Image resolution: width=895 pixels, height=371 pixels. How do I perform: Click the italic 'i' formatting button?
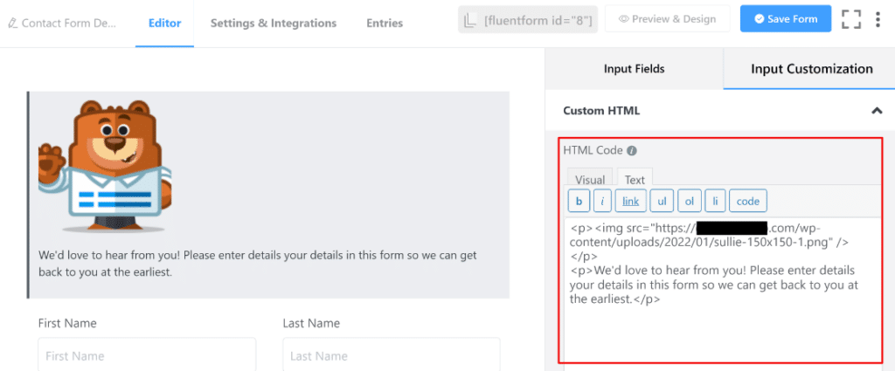tap(602, 202)
